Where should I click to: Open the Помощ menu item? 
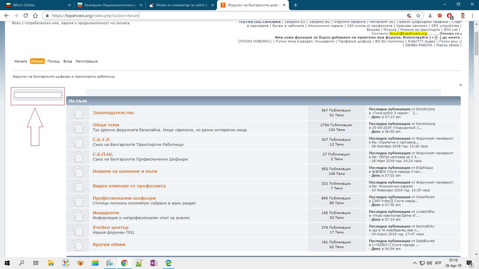54,61
